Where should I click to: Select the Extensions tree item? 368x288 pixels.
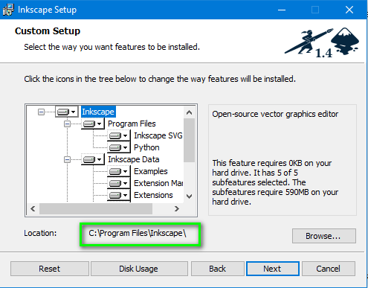[x=153, y=195]
